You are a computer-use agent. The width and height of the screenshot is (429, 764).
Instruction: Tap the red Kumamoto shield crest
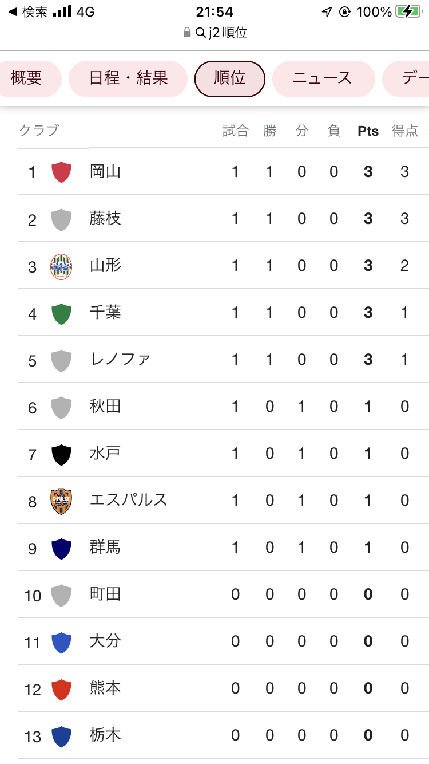pos(61,690)
